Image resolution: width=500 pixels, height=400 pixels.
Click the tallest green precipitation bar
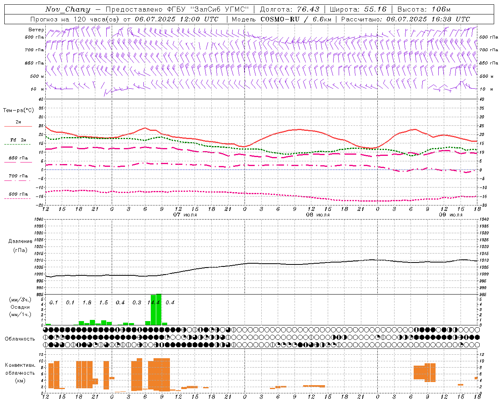point(159,309)
